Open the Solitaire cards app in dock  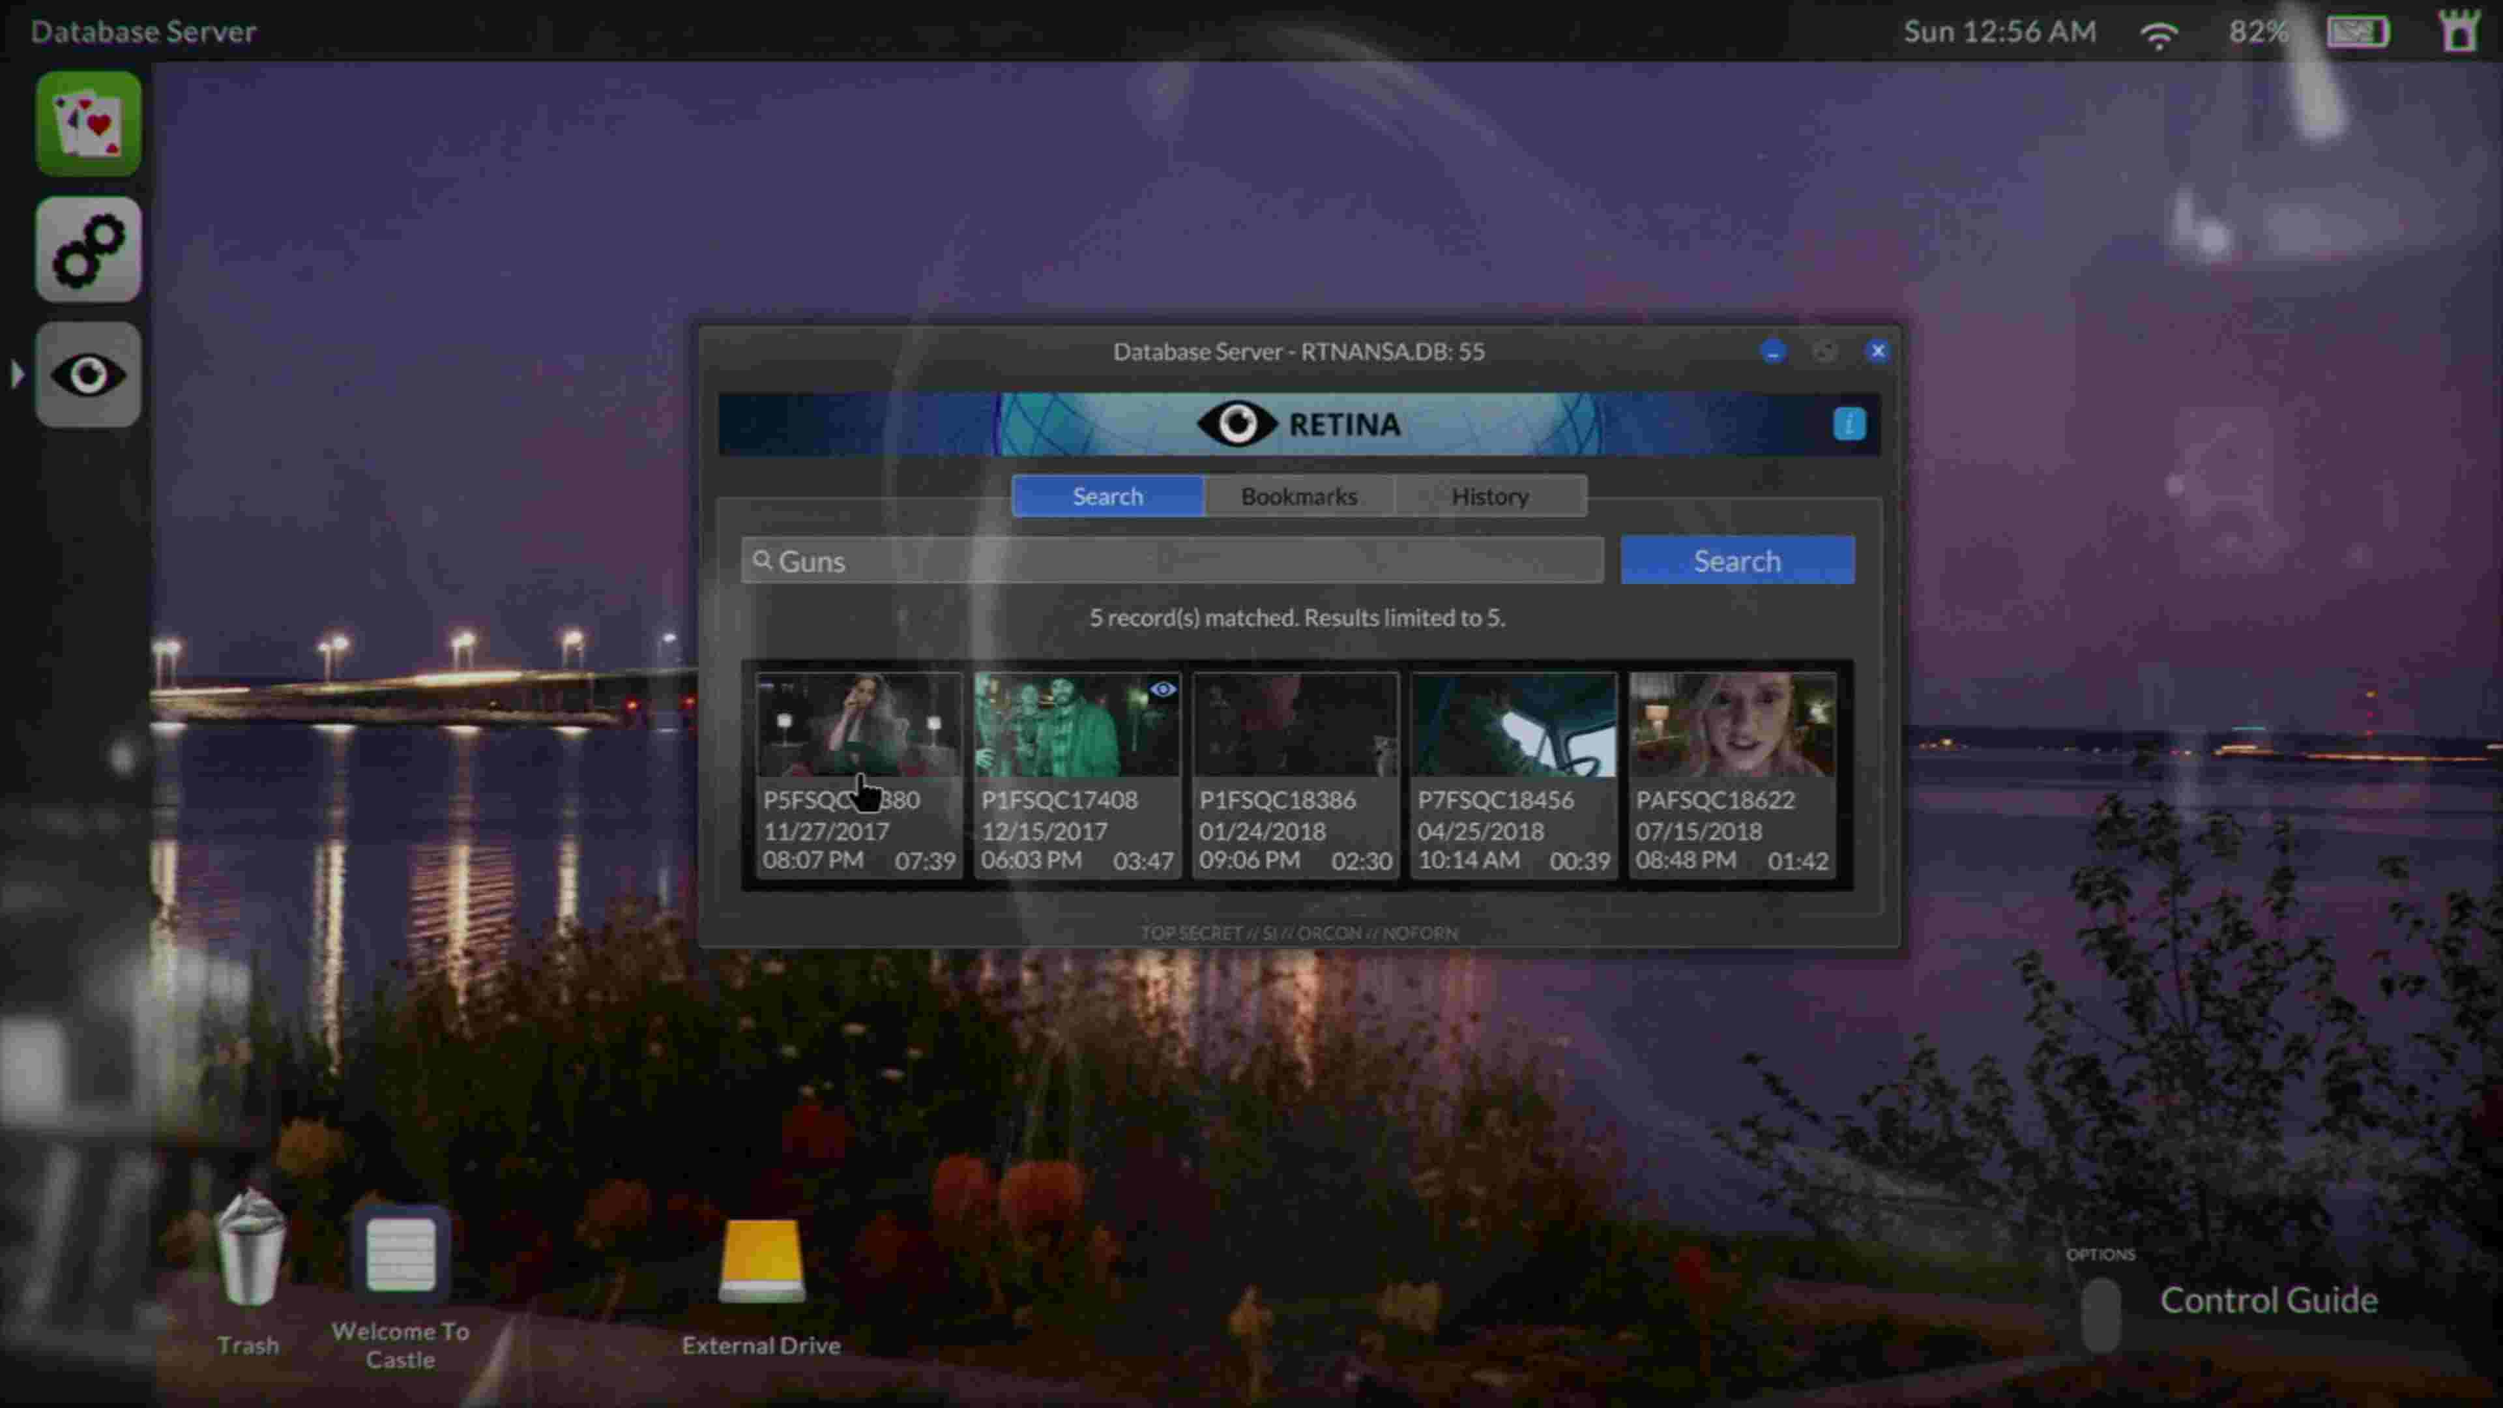(89, 123)
